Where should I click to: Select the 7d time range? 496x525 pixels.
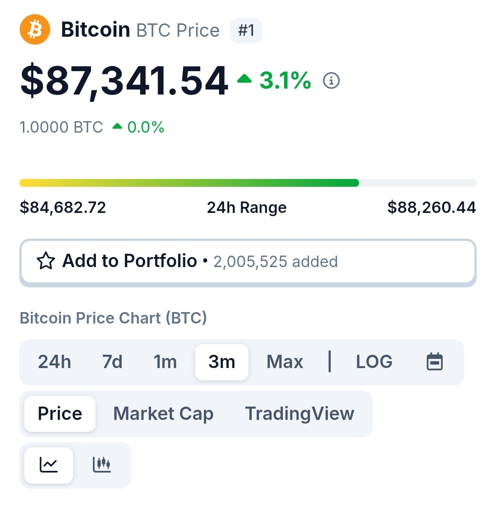tap(112, 362)
